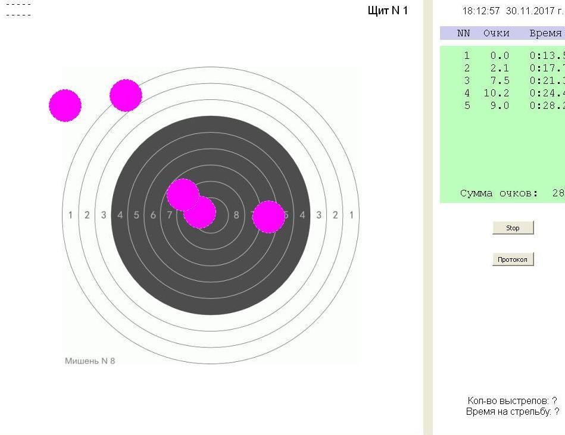Click the number 8 ring label right of center
The width and height of the screenshot is (565, 435).
(236, 215)
